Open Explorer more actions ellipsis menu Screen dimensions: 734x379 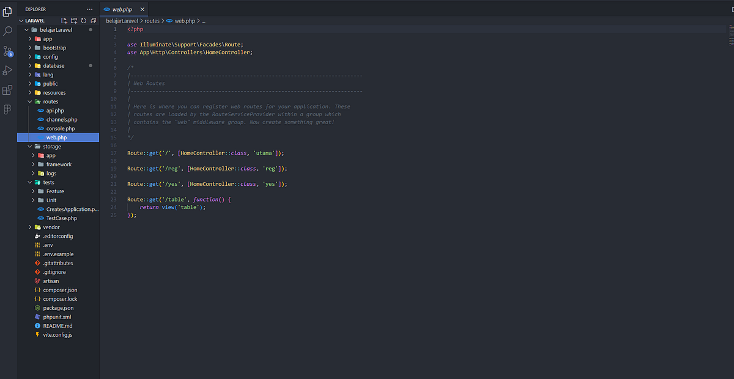click(90, 9)
